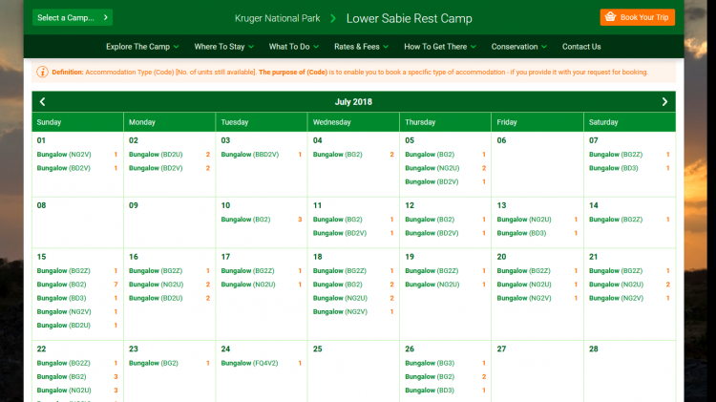Select Bungalow (BD2U) on July 02
Screen dimensions: 716x402
156,155
